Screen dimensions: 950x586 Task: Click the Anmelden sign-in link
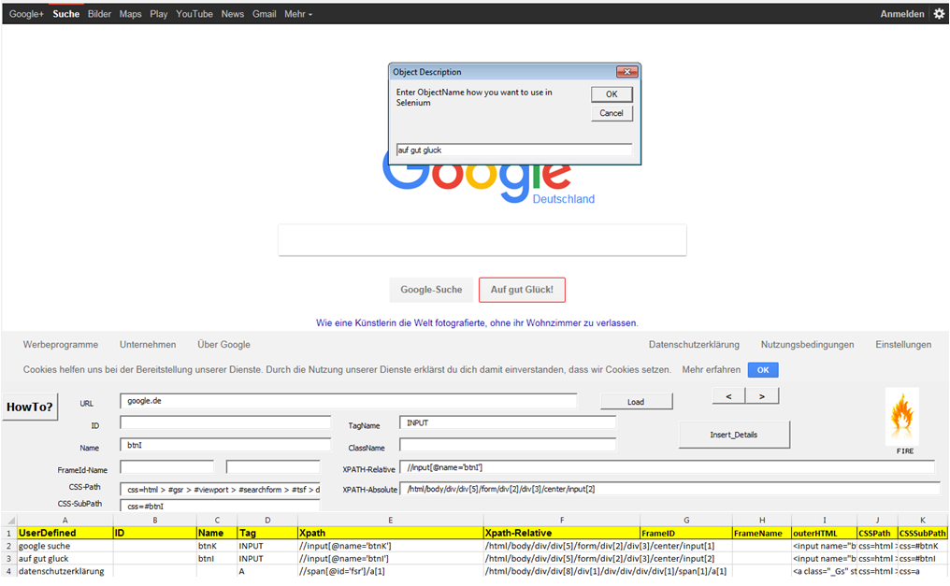pyautogui.click(x=901, y=13)
